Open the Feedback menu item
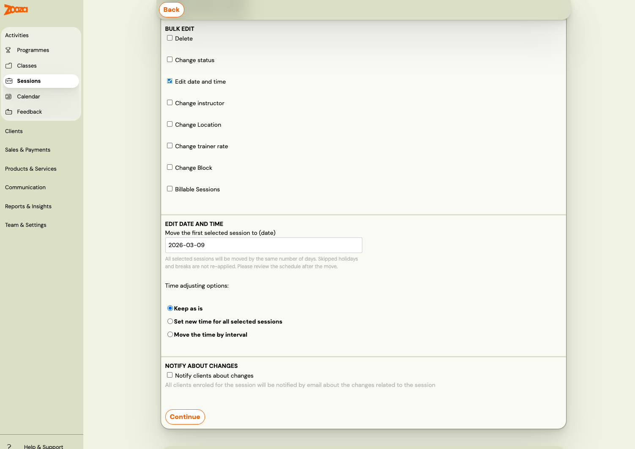 [x=41, y=112]
